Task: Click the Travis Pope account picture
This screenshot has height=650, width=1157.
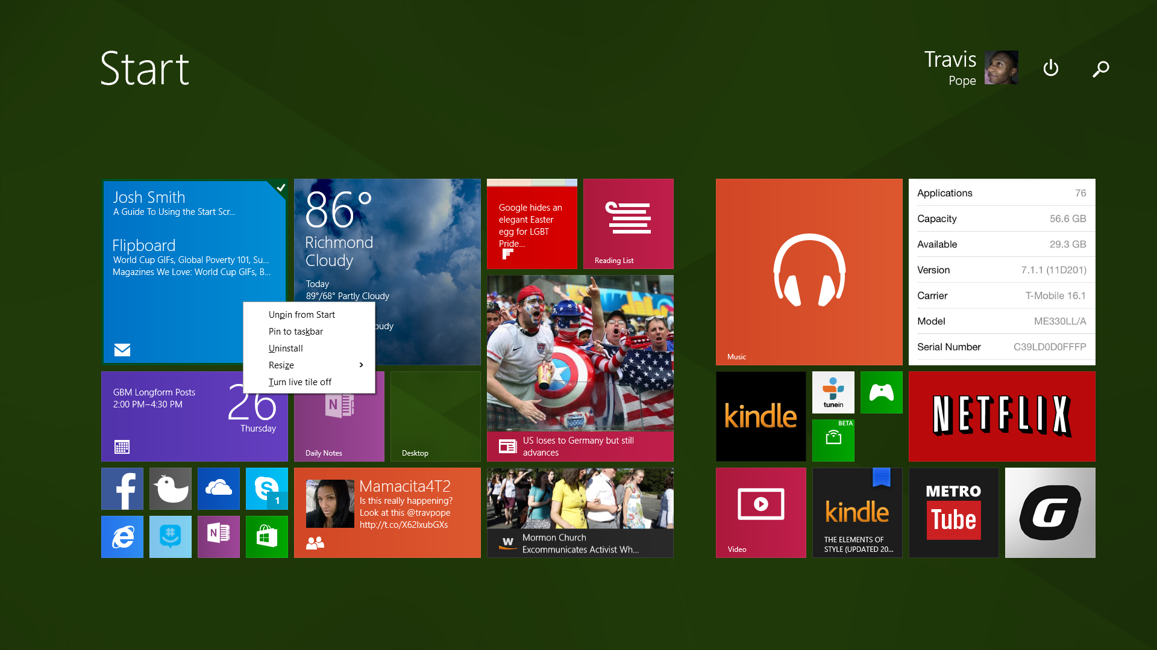Action: tap(1002, 67)
